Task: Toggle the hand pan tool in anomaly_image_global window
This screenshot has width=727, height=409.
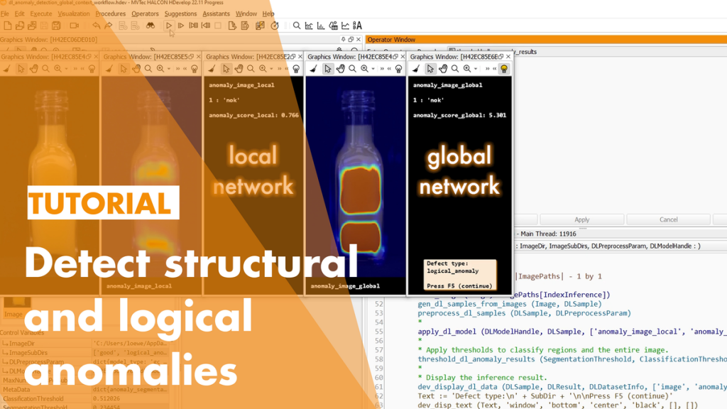Action: [x=341, y=69]
